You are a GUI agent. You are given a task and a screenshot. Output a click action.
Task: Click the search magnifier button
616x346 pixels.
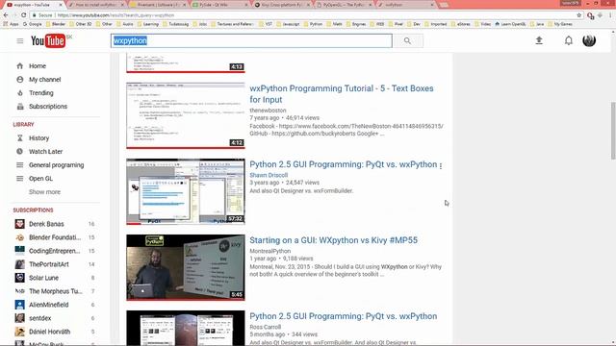[x=407, y=40]
